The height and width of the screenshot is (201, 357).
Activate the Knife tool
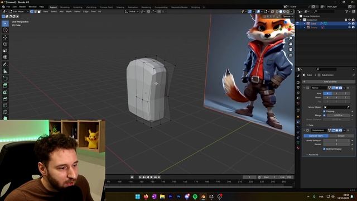[5, 112]
